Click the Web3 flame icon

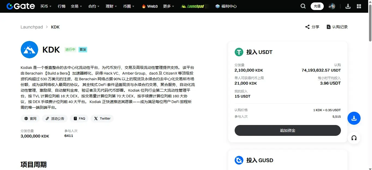pyautogui.click(x=144, y=6)
